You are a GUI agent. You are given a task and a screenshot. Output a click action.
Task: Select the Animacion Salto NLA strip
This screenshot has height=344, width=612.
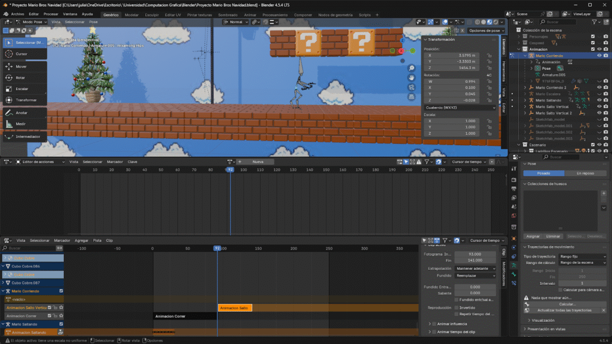(235, 308)
